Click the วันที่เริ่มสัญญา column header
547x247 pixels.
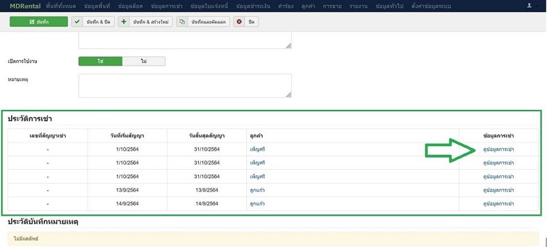[127, 136]
